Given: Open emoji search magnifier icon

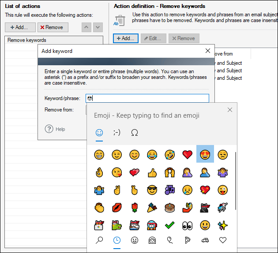Looking at the screenshot, I should click(99, 240).
